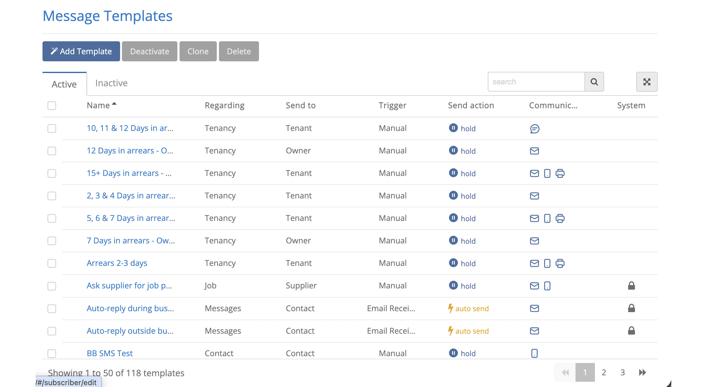Viewport: 707px width, 387px height.
Task: Open the BB SMS Test template
Action: 110,353
